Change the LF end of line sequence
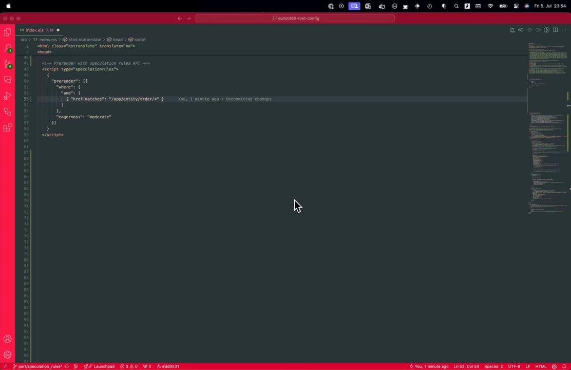 (528, 366)
